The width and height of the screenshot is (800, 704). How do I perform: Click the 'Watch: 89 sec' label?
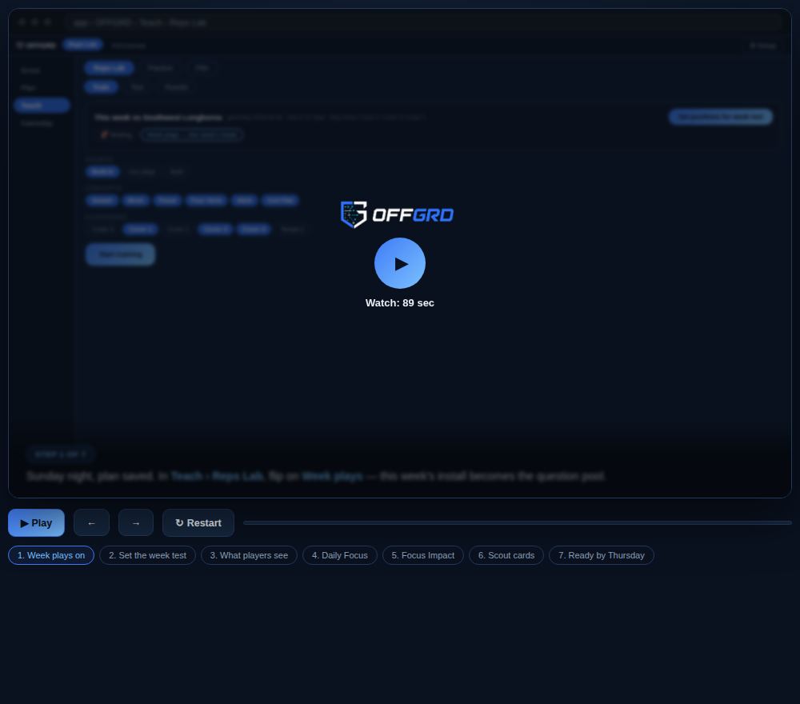[399, 303]
